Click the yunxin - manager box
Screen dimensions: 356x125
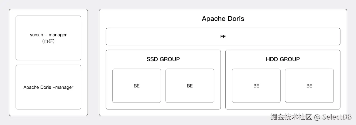point(48,38)
